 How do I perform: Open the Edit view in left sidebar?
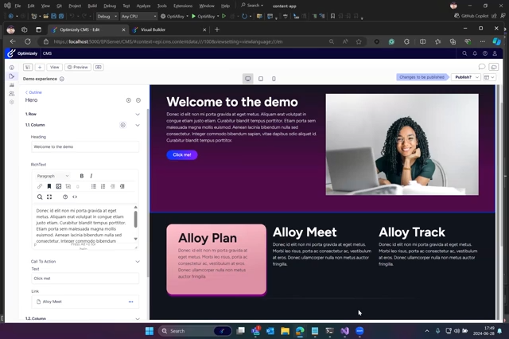pos(12,76)
